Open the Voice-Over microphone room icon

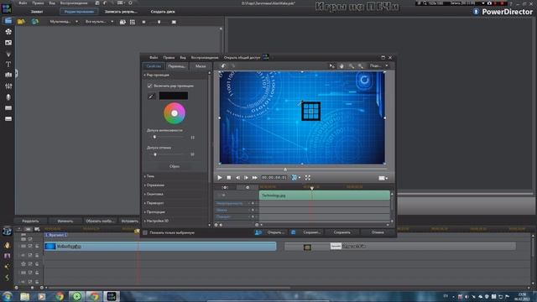click(8, 97)
